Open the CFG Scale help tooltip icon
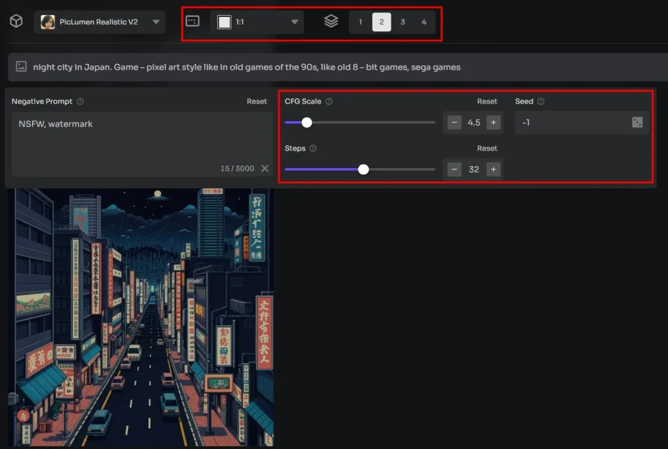The width and height of the screenshot is (668, 449). click(x=329, y=101)
